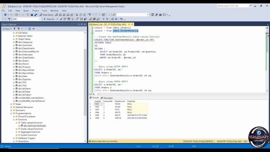Open the 100 % zoom dropdown
The image size is (270, 152).
[x=97, y=94]
